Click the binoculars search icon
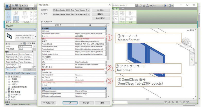206x110 pixels. pos(137,5)
